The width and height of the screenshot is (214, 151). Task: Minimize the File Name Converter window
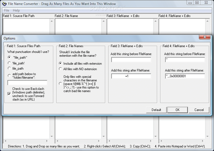coord(190,3)
